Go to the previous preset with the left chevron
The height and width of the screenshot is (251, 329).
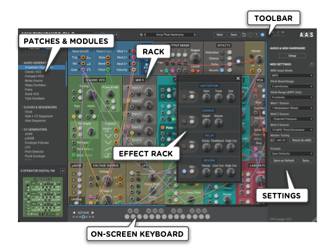145,35
